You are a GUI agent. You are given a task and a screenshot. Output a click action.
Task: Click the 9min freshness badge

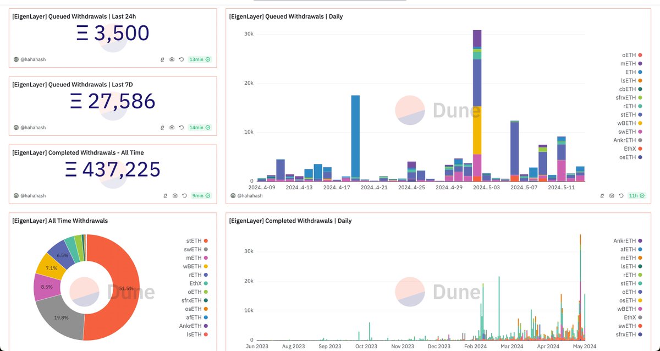pyautogui.click(x=201, y=195)
